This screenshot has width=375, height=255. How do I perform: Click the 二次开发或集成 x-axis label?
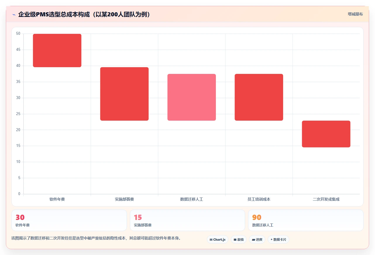click(326, 200)
